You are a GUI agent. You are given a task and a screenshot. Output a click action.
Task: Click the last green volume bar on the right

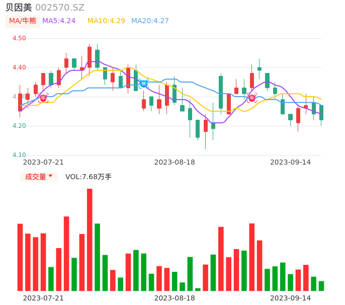[321, 286]
